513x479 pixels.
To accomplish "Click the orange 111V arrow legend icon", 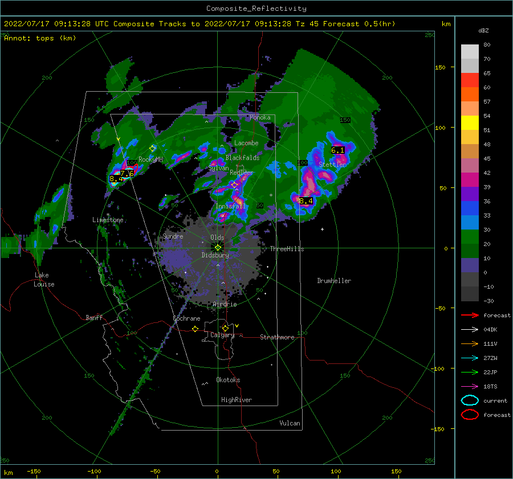I will (x=470, y=343).
